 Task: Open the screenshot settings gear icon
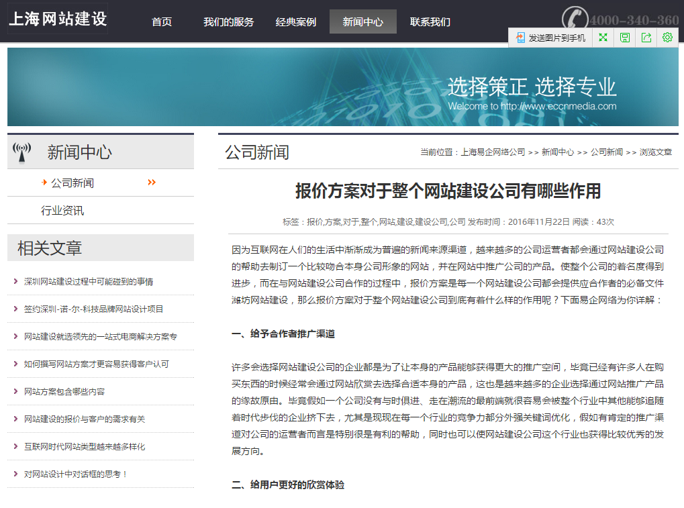point(667,37)
